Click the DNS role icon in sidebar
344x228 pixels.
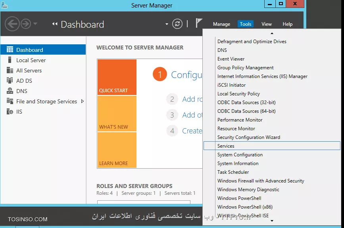[x=10, y=91]
